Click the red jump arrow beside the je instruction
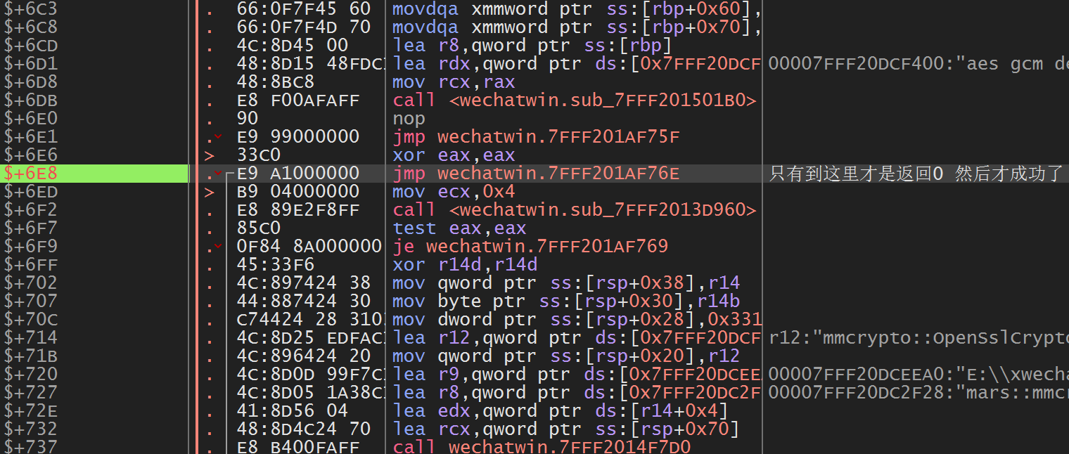Viewport: 1069px width, 454px height. (218, 246)
